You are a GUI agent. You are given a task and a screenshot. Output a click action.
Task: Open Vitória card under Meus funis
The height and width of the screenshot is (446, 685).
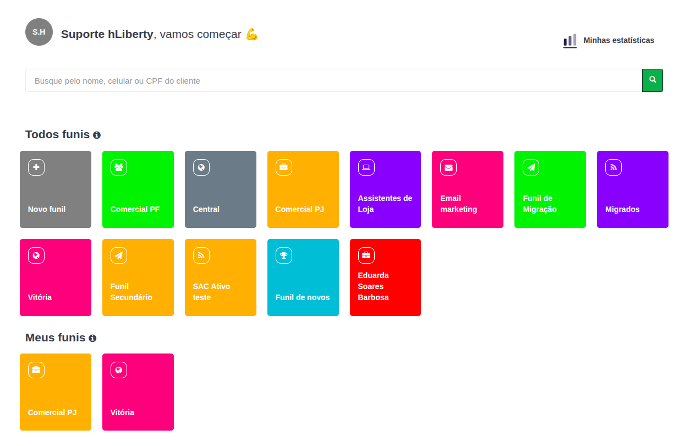pyautogui.click(x=138, y=392)
